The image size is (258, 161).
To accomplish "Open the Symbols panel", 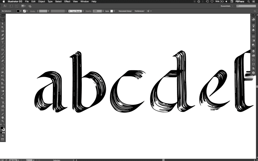I will click(253, 30).
